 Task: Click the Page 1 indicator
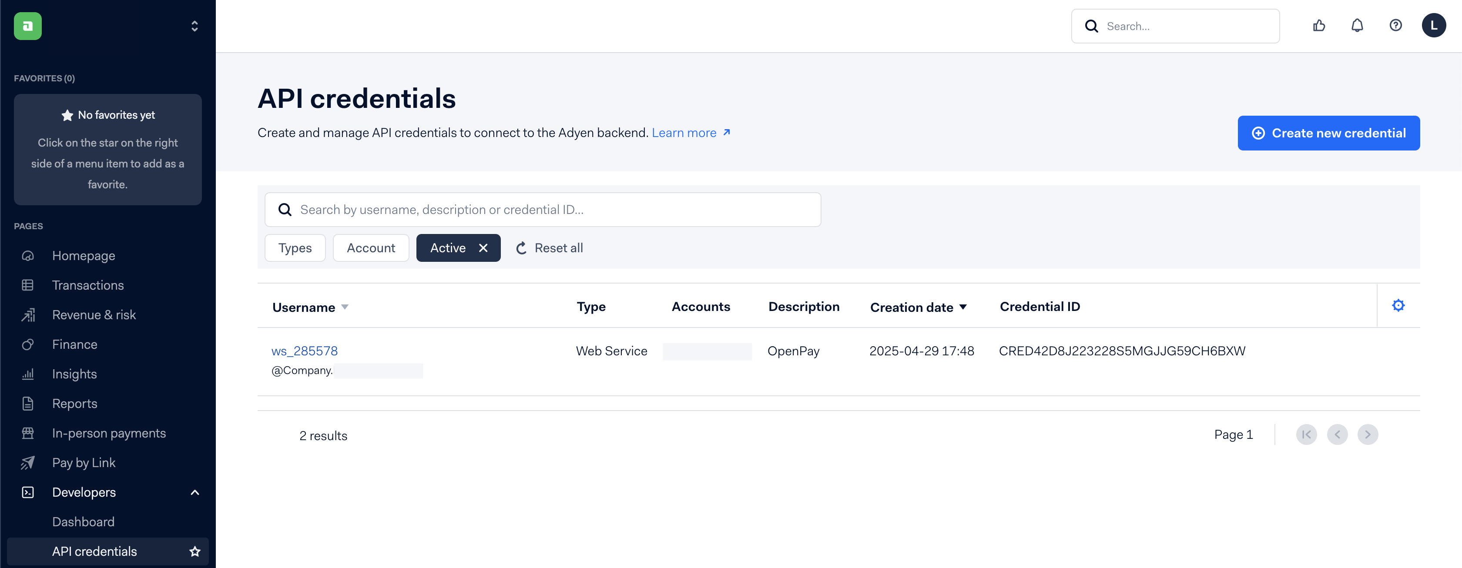[1233, 434]
